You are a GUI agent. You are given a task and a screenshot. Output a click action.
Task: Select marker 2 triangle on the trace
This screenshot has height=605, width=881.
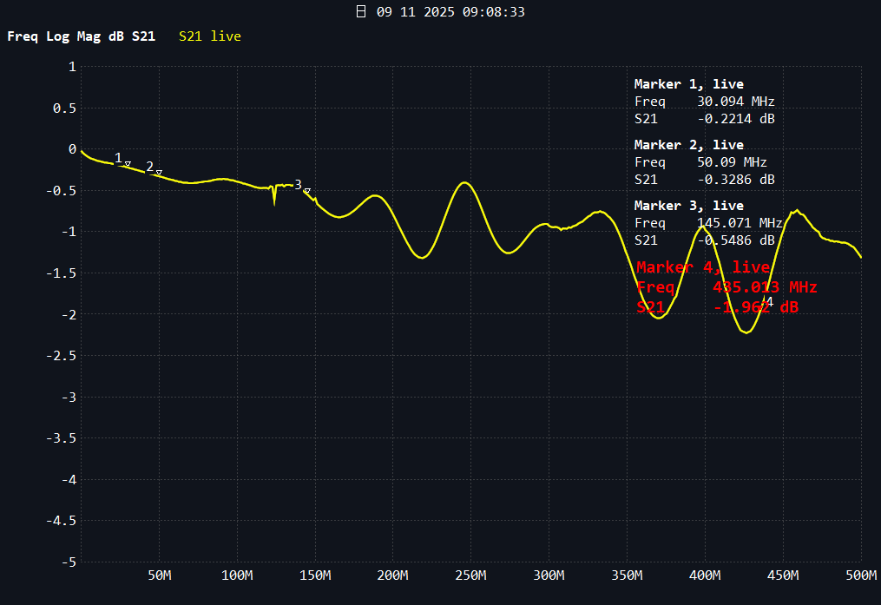(159, 172)
